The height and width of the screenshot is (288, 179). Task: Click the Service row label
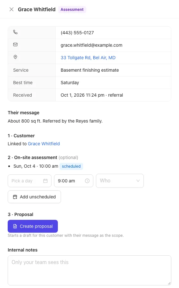point(21,70)
